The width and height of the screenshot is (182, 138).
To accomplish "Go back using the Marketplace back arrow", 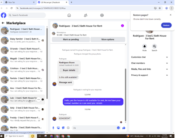I will coord(3,23).
